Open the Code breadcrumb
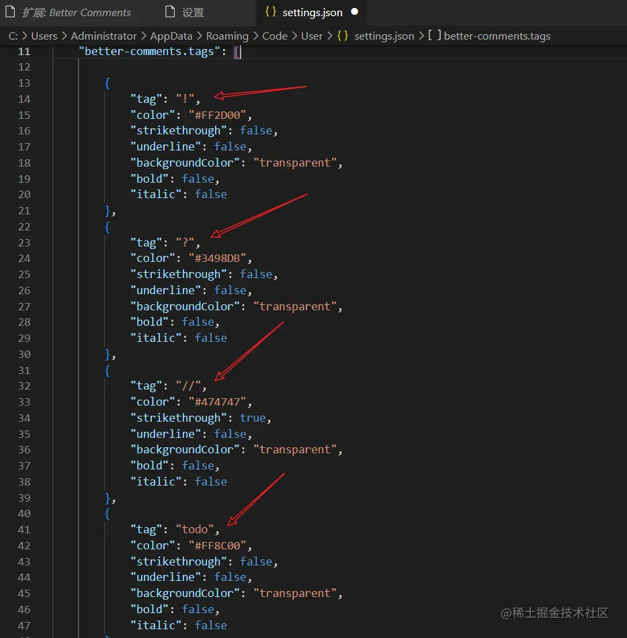The image size is (627, 638). point(275,36)
